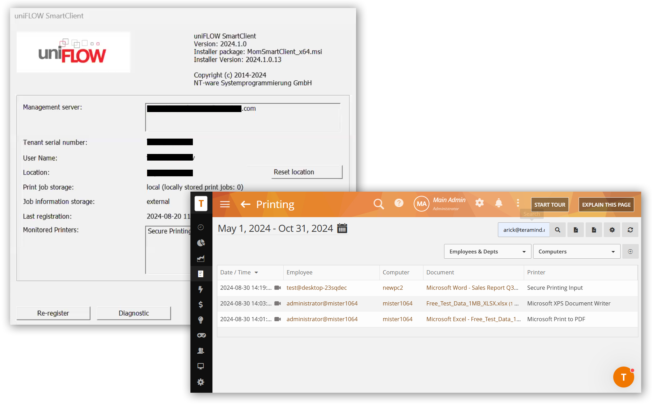The height and width of the screenshot is (406, 652).
Task: Open global search magnifier in orange header
Action: click(x=378, y=204)
